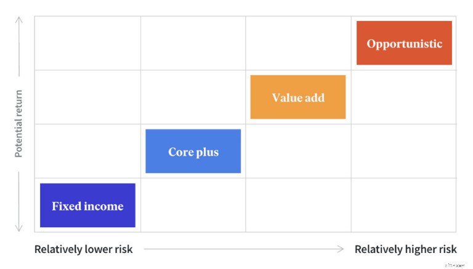Click the downward arrowhead on Potential return axis
This screenshot has width=473, height=269.
tap(18, 228)
